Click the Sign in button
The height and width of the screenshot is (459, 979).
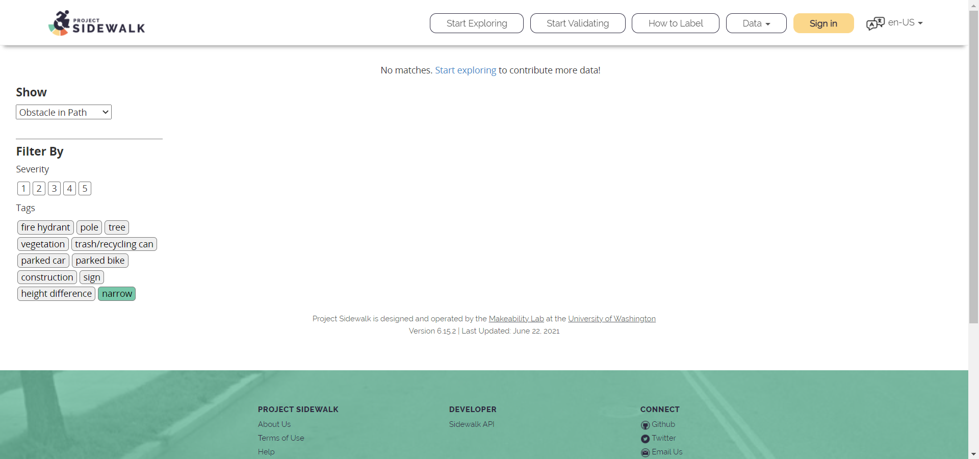click(823, 23)
